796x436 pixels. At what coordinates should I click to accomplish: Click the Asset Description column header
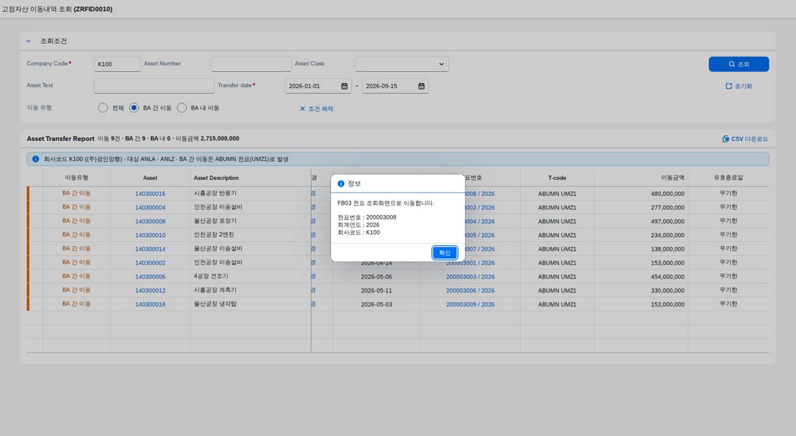click(x=250, y=177)
